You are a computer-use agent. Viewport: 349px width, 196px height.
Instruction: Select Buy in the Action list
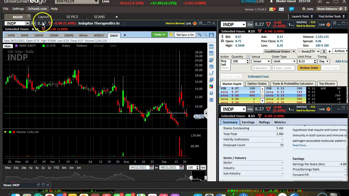coord(224,61)
